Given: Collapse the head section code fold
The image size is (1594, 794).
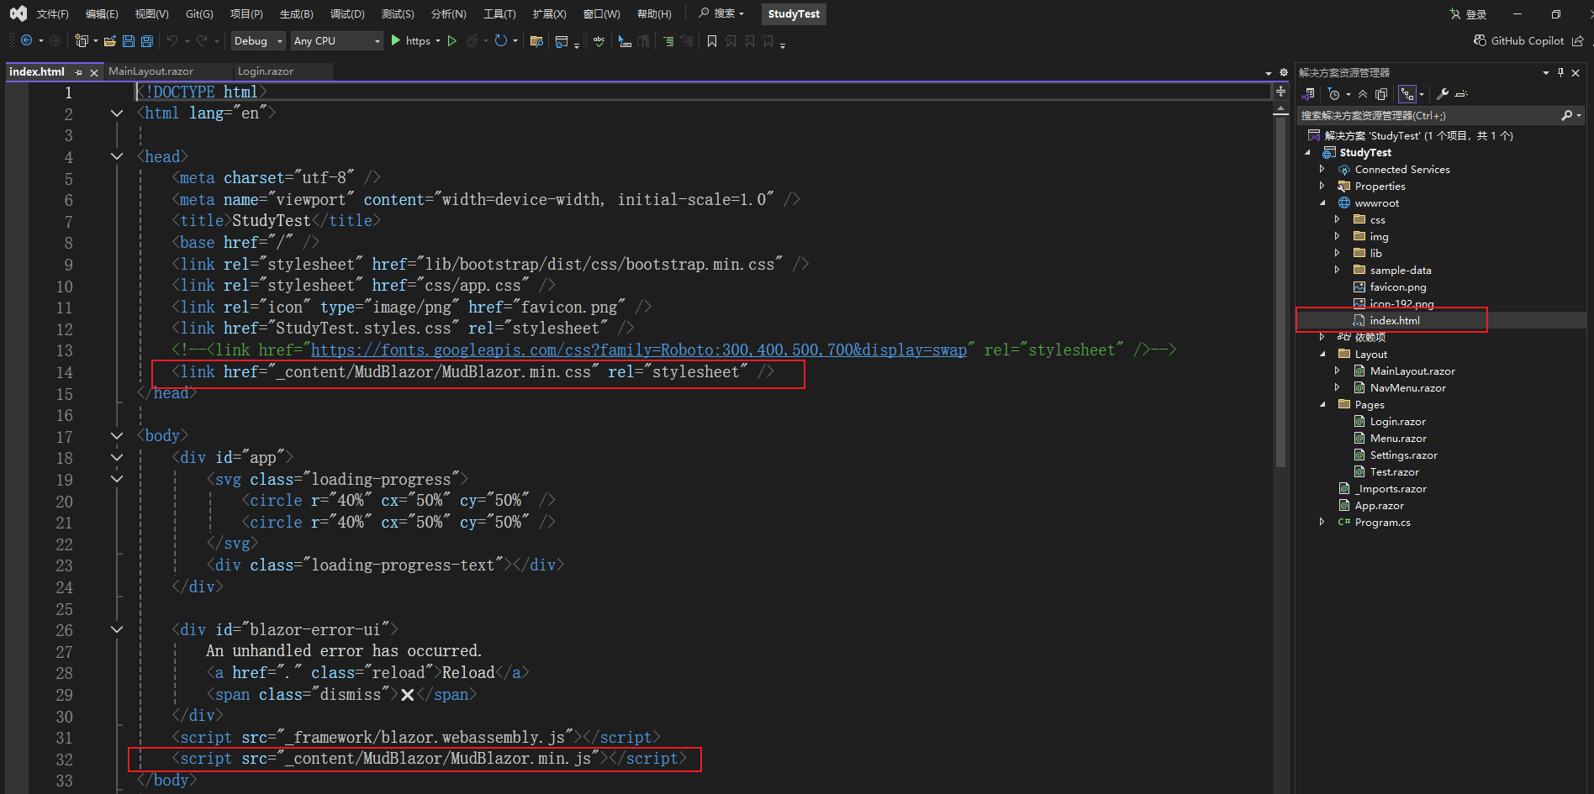Looking at the screenshot, I should 117,157.
